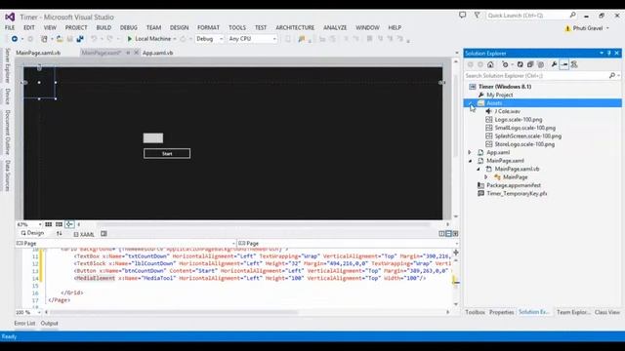This screenshot has height=351, width=625.
Task: Click the signed-in user account name
Action: [588, 28]
